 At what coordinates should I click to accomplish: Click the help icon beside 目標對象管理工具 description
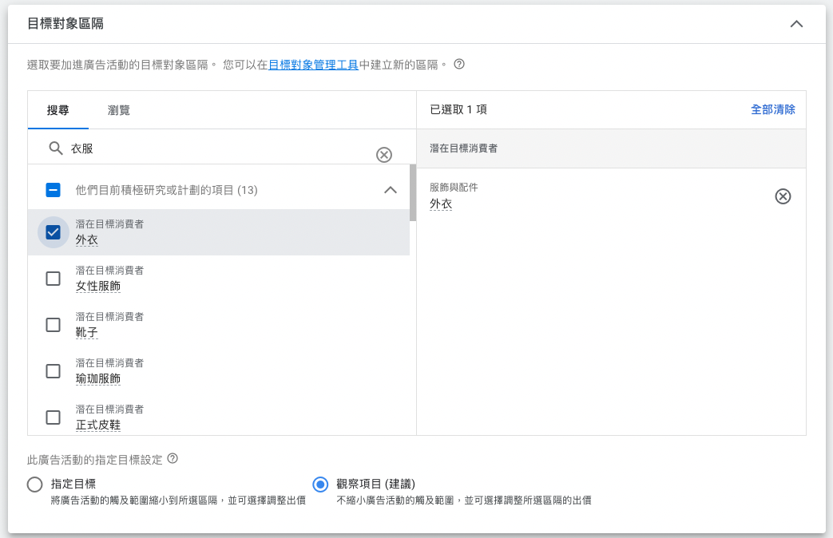pos(459,65)
